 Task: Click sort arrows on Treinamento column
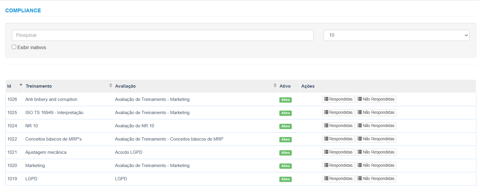(110, 85)
